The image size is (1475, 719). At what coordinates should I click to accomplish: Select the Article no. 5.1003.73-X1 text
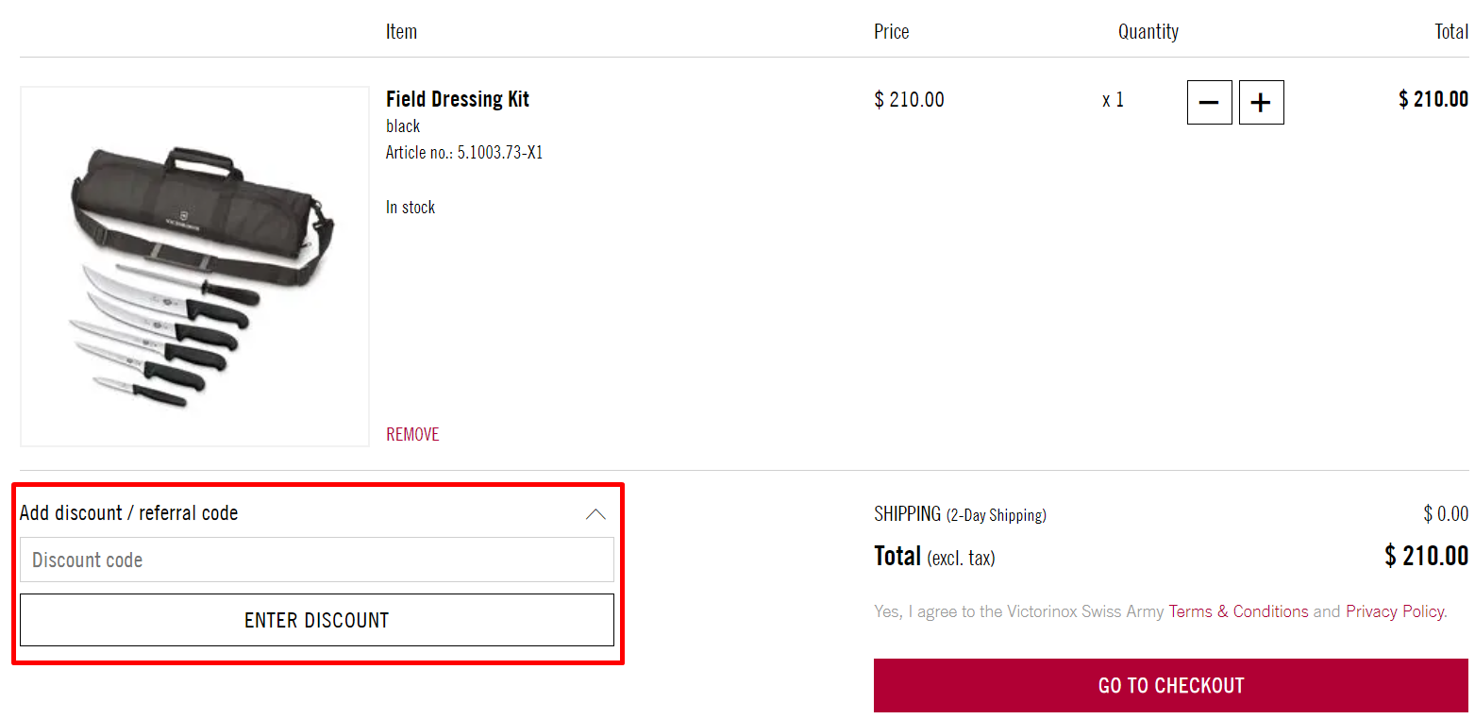pos(464,152)
